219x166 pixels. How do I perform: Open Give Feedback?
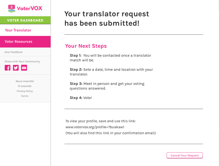tap(14, 52)
